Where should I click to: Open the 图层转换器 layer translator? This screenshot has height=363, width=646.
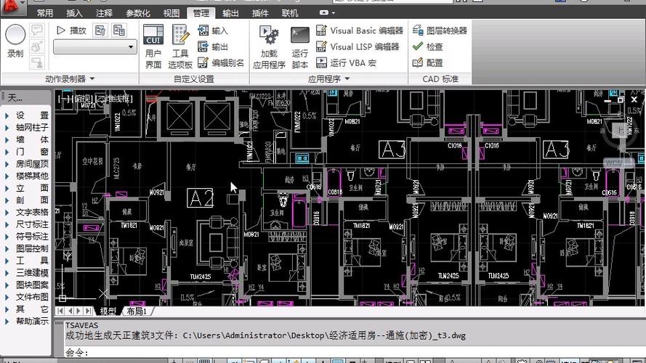pos(440,30)
